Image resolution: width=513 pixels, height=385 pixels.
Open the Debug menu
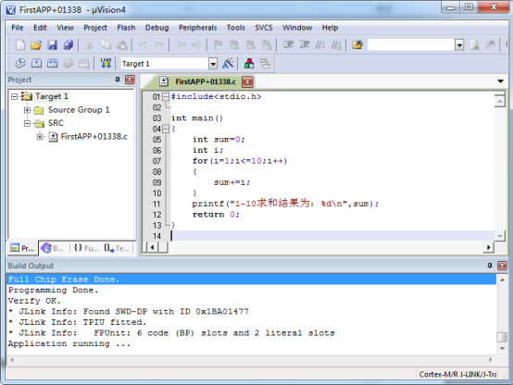156,28
